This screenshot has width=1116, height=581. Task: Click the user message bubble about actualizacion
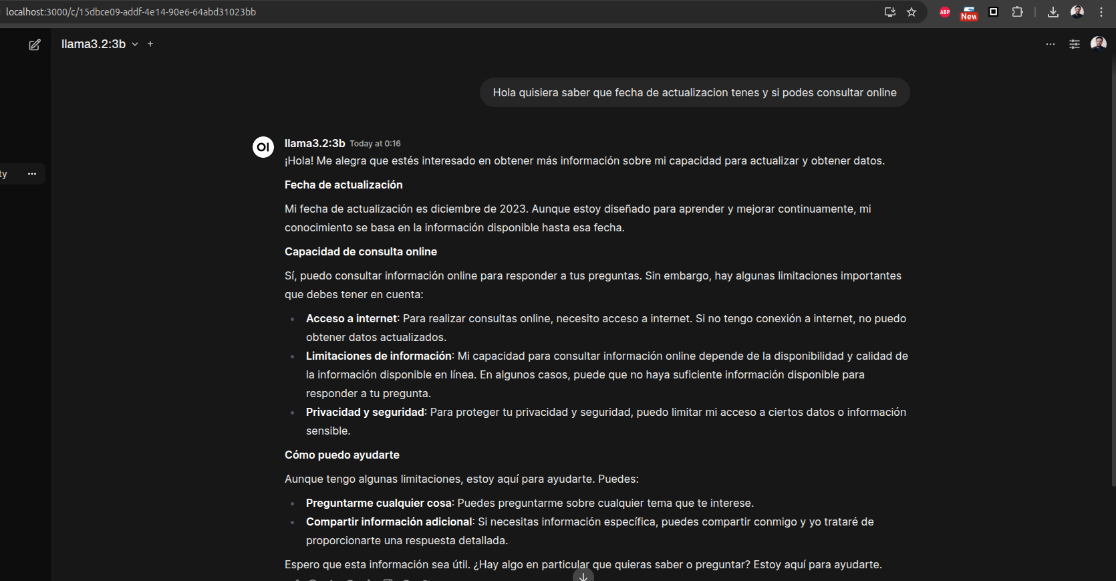694,93
